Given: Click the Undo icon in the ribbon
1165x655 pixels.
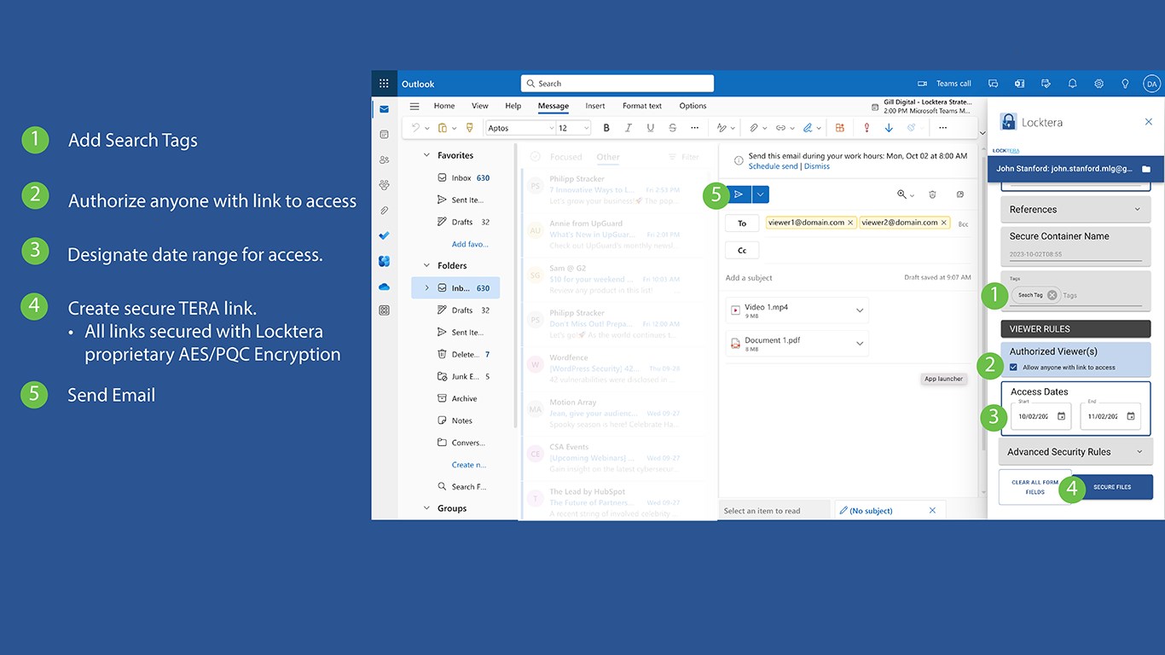Looking at the screenshot, I should [x=415, y=128].
